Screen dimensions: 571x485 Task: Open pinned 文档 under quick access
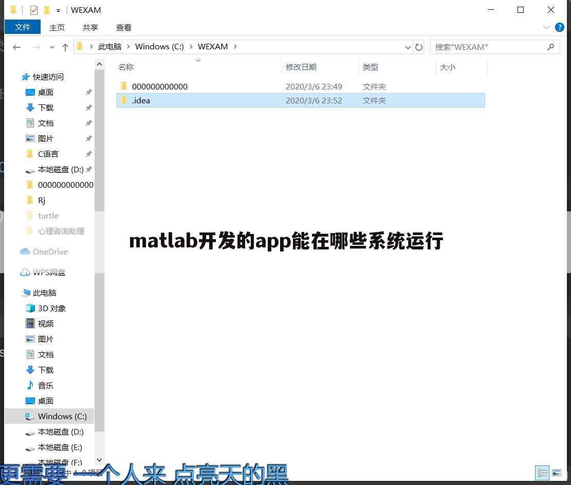point(46,123)
